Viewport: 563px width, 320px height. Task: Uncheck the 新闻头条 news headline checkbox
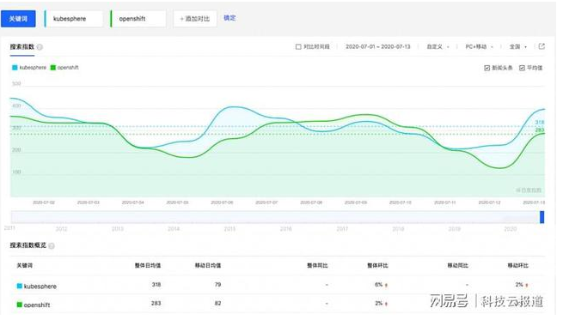[x=487, y=68]
